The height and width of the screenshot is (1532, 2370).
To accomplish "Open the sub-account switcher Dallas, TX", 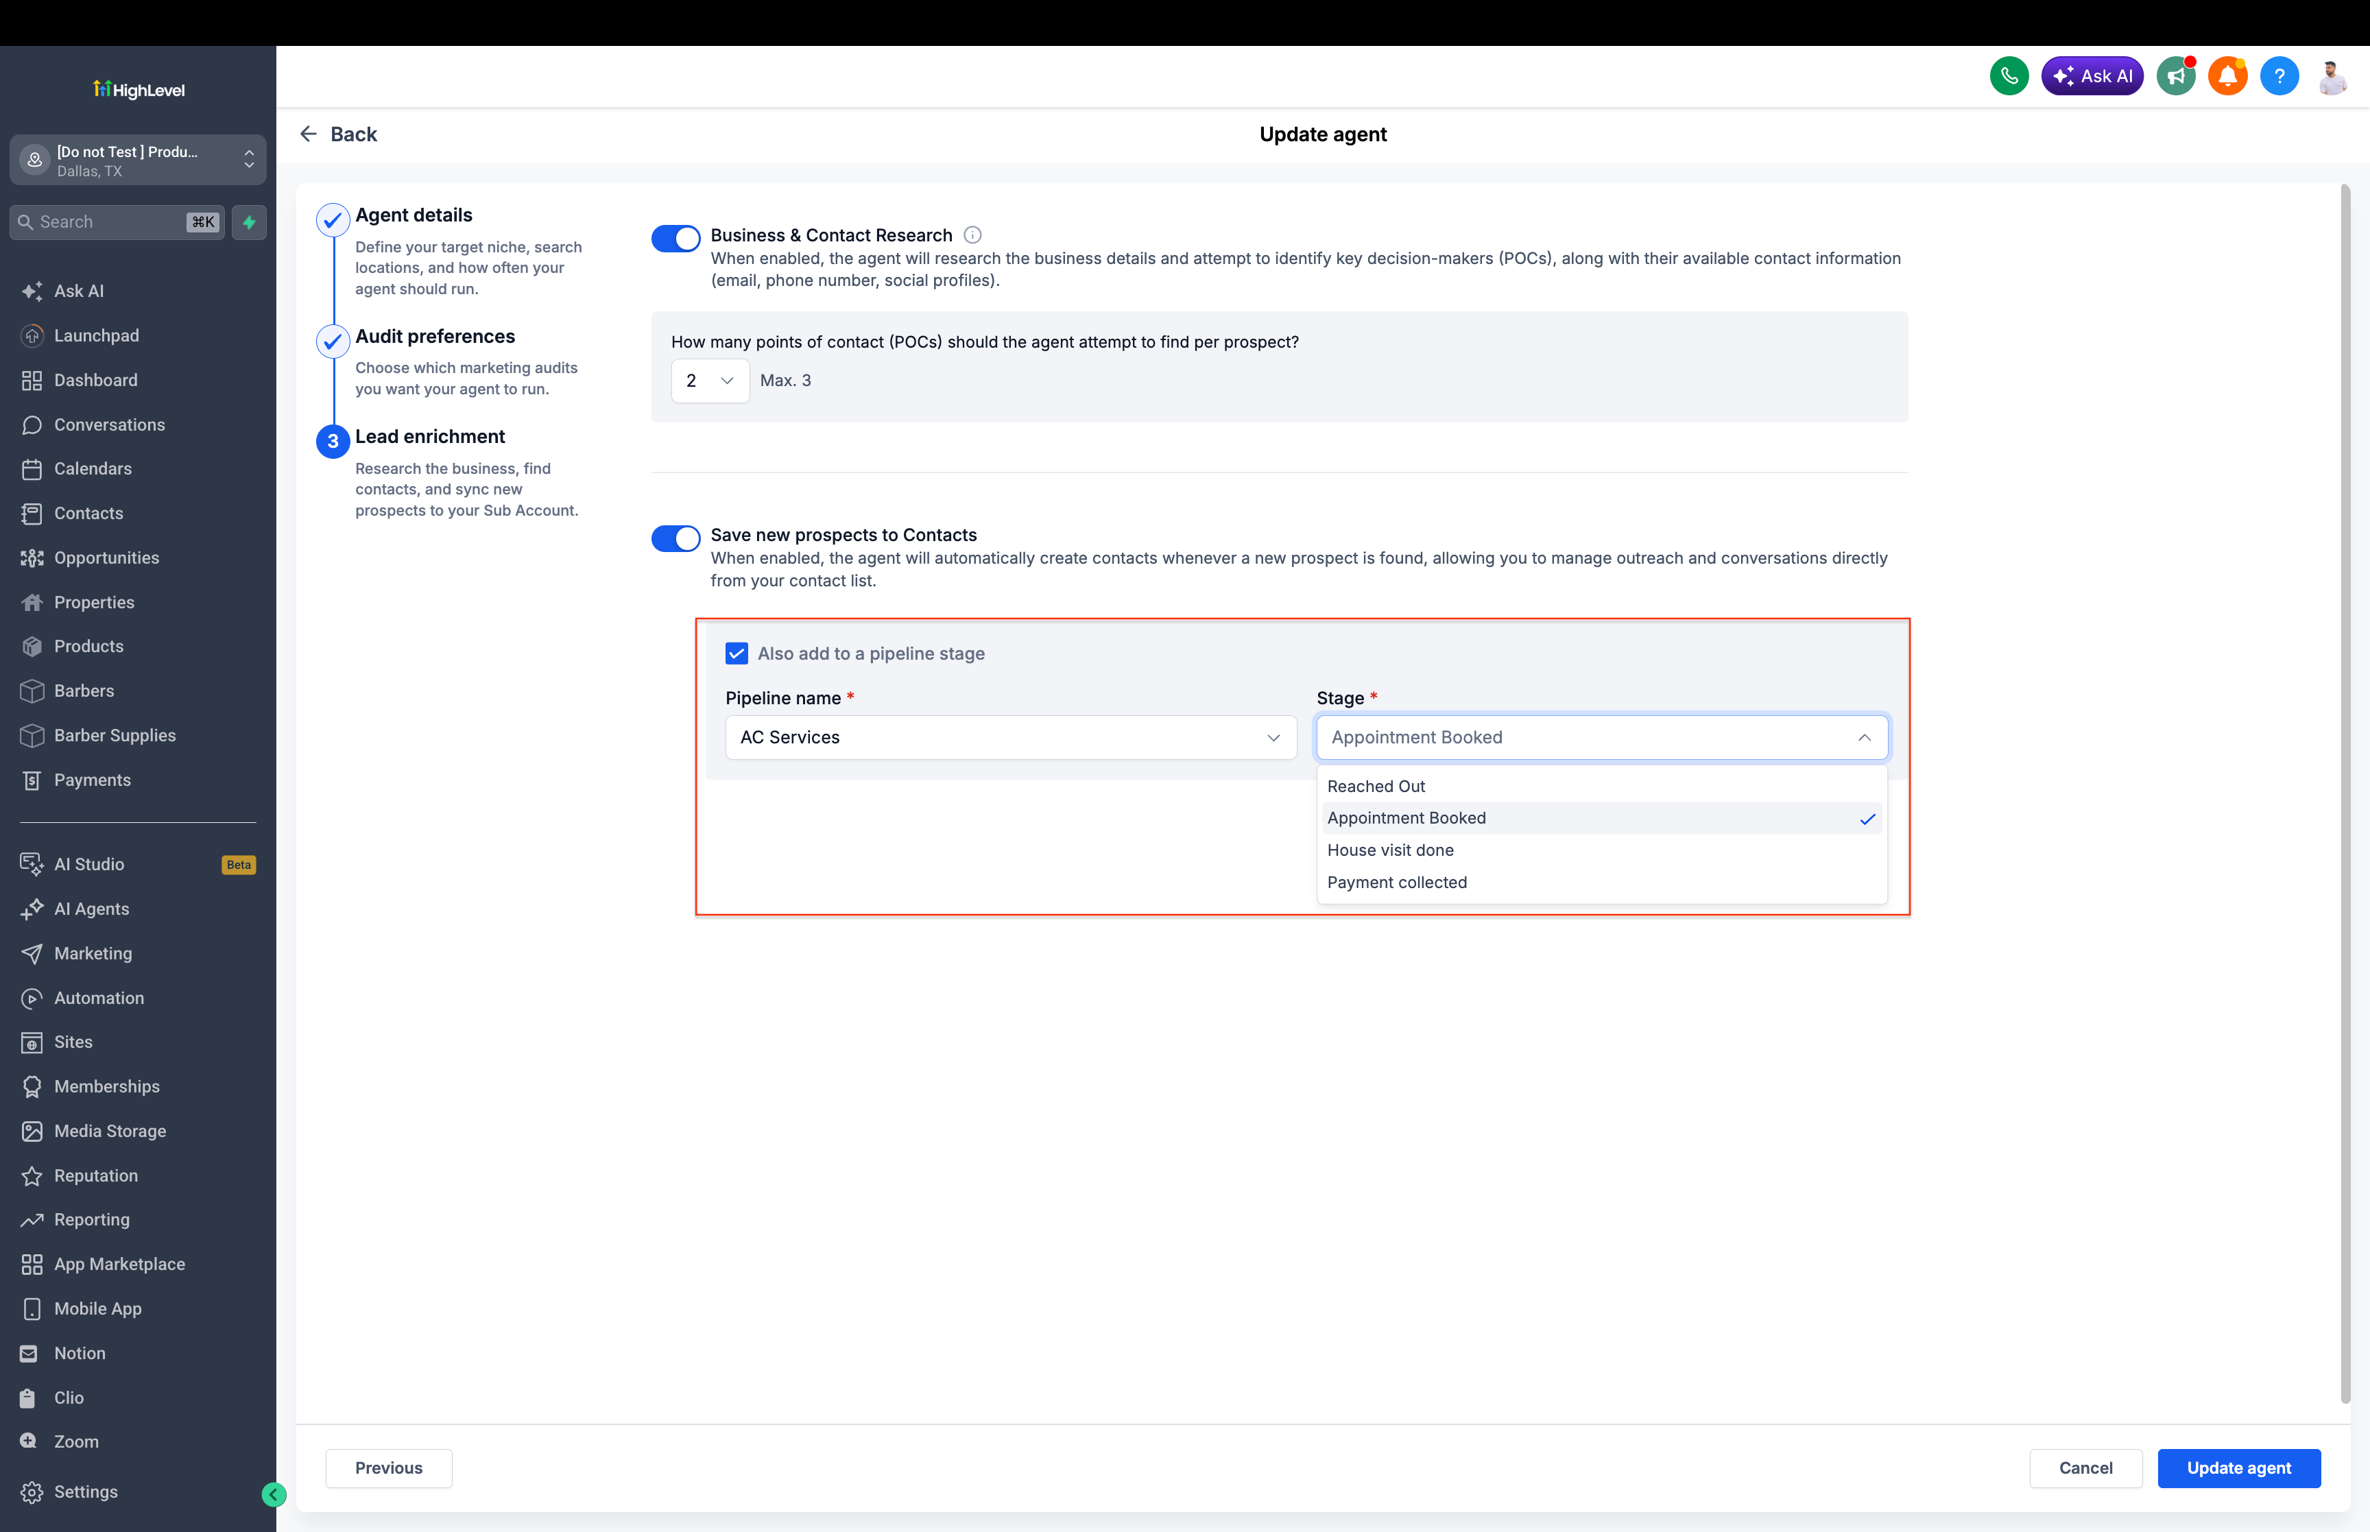I will (139, 160).
